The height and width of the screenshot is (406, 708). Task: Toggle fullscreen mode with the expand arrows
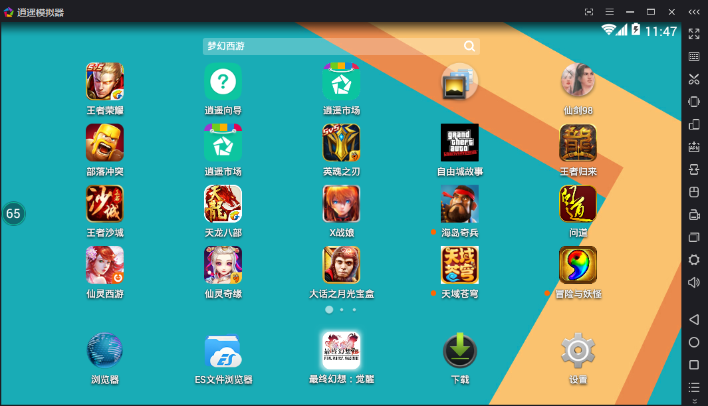[x=694, y=34]
